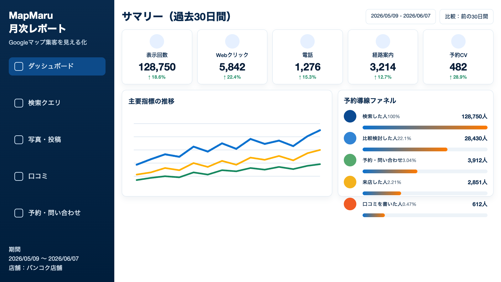
Task: Select the 表示回数 value 128,750
Action: 157,67
